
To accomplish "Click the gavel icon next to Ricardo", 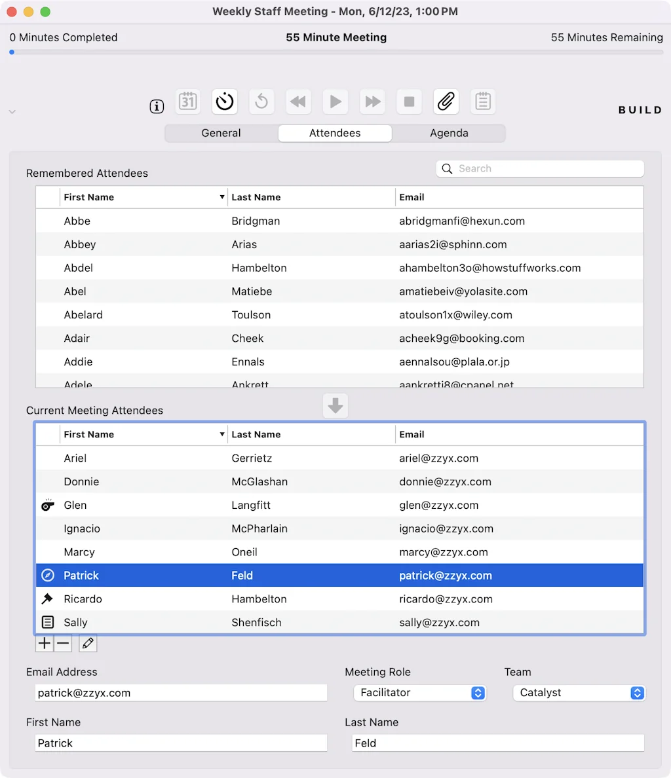I will pyautogui.click(x=47, y=599).
